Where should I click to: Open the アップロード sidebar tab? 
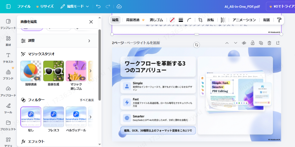click(8, 92)
